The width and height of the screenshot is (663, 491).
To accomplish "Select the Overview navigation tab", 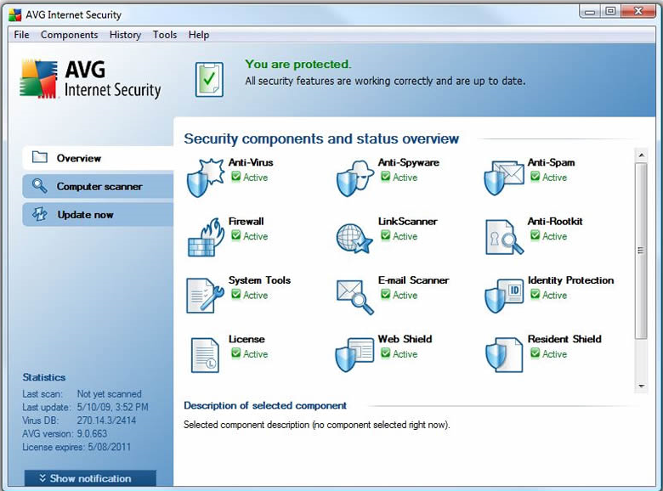I will coord(78,158).
